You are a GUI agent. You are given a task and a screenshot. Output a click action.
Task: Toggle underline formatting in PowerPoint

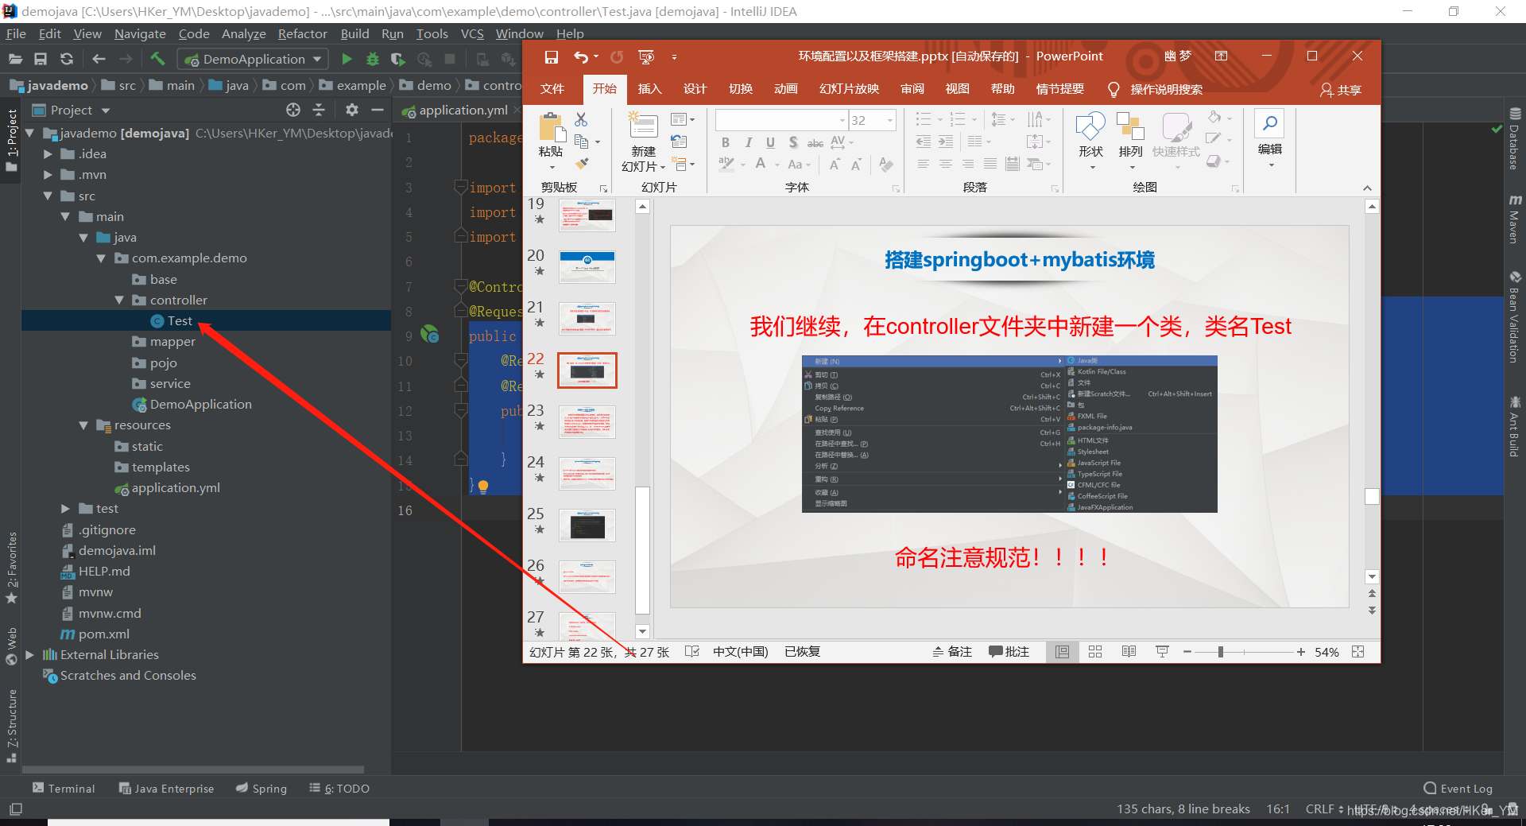coord(770,142)
